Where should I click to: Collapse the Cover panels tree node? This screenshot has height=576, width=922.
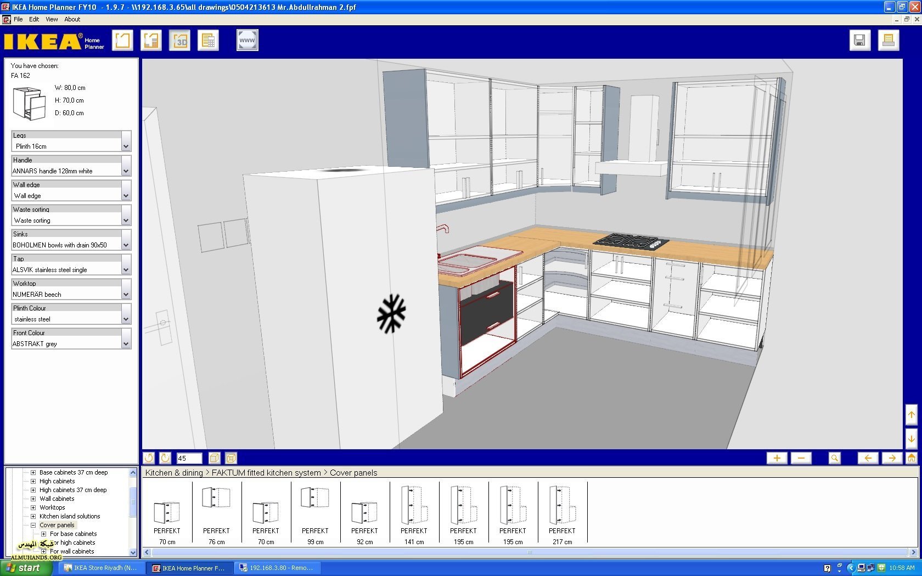click(33, 525)
